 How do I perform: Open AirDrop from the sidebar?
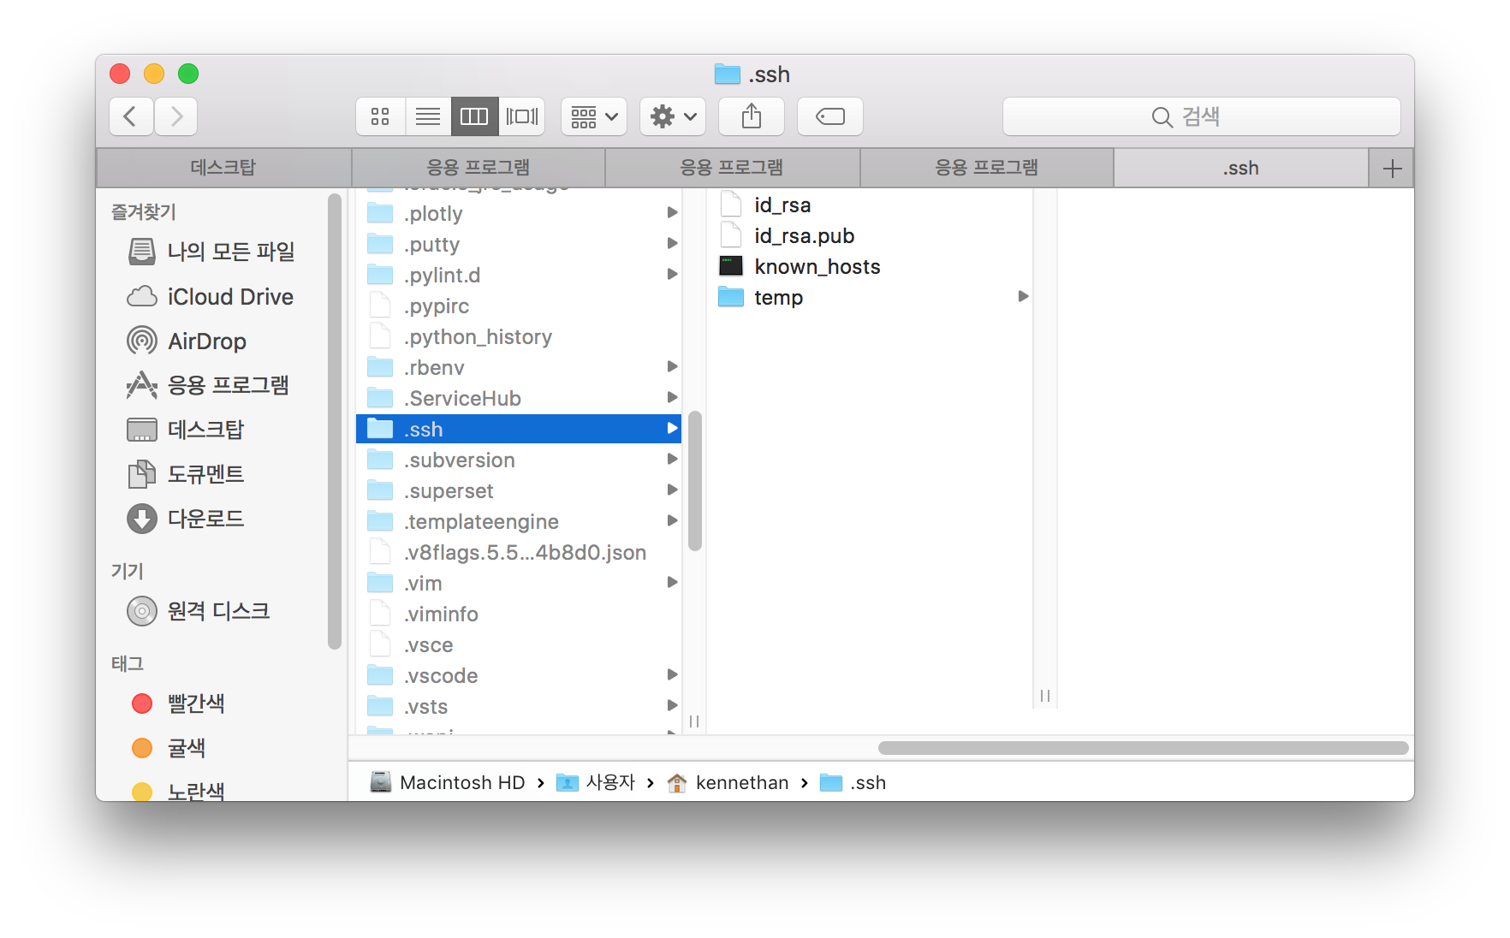coord(205,341)
